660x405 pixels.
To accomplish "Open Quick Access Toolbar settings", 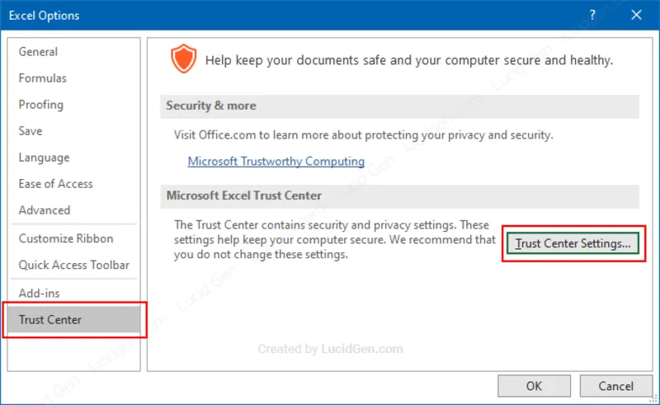I will click(x=74, y=265).
